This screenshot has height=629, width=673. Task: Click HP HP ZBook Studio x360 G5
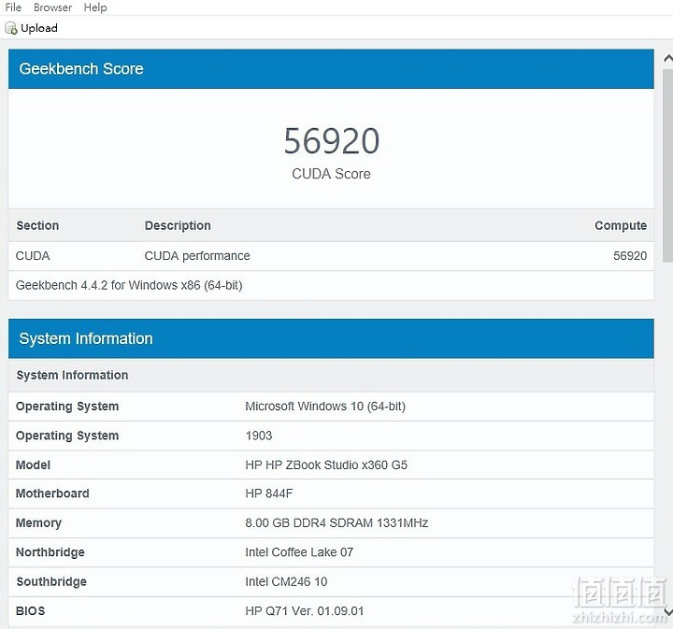[326, 465]
